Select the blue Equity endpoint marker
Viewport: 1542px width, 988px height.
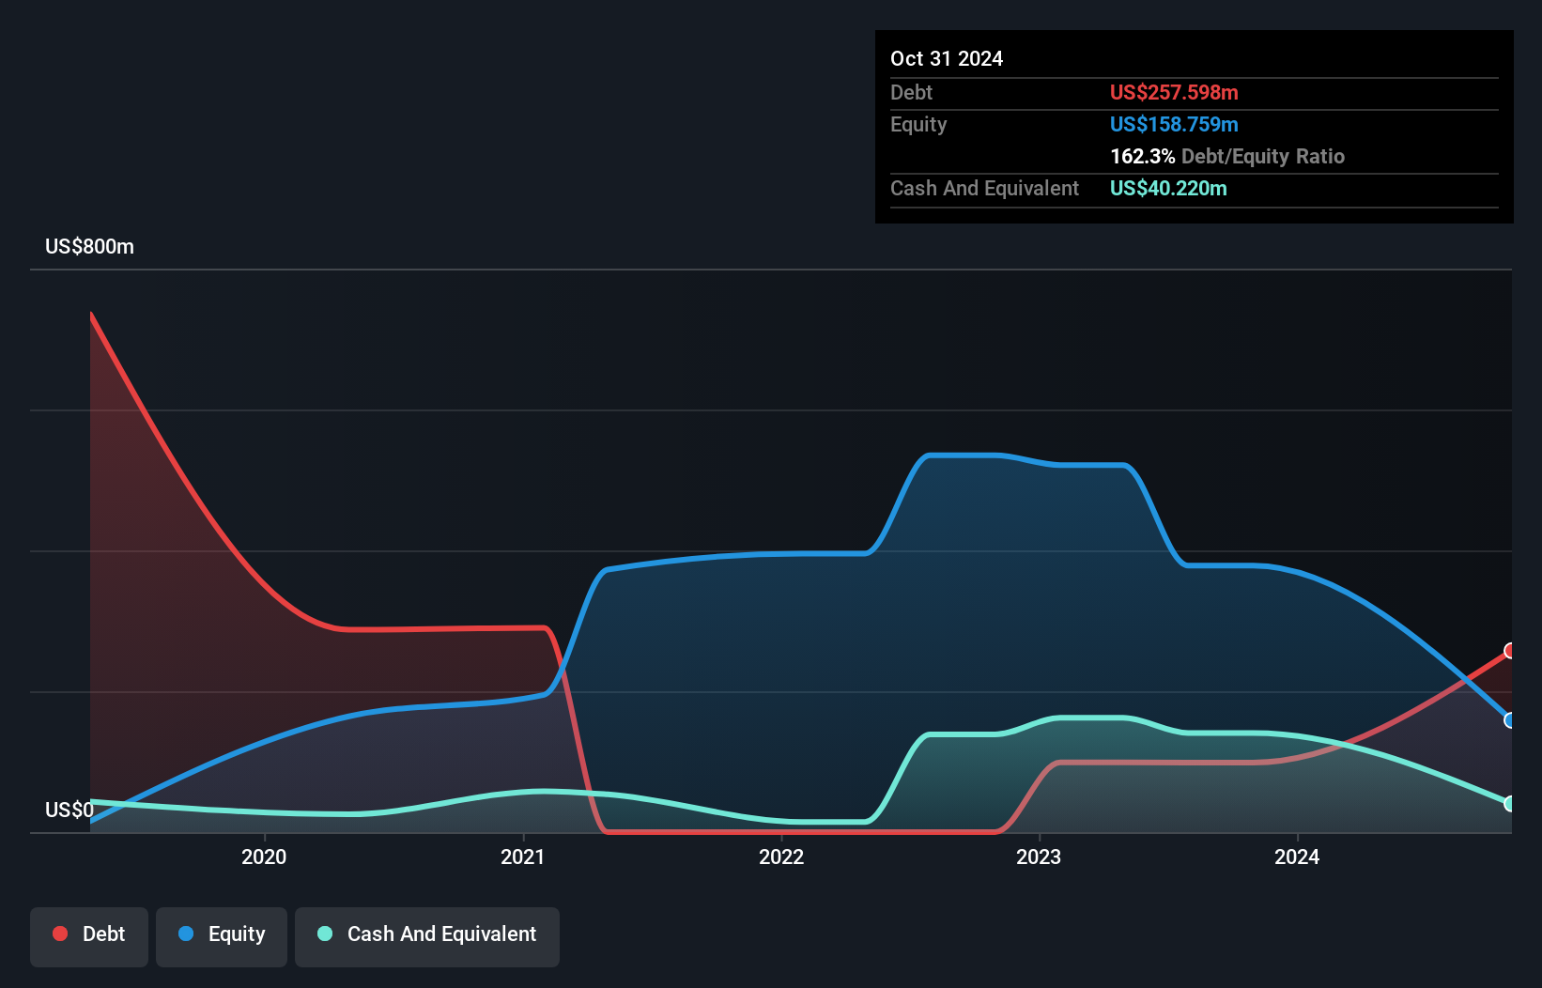[x=1510, y=720]
